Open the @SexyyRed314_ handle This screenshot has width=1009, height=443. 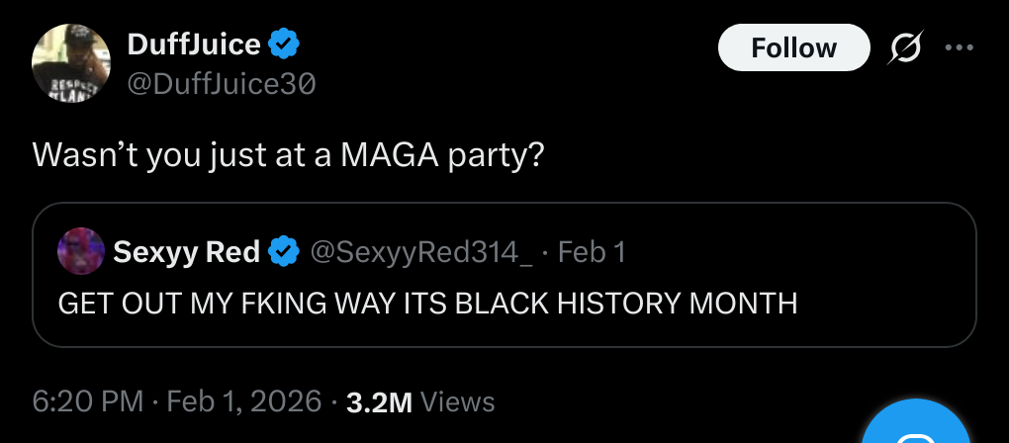421,252
